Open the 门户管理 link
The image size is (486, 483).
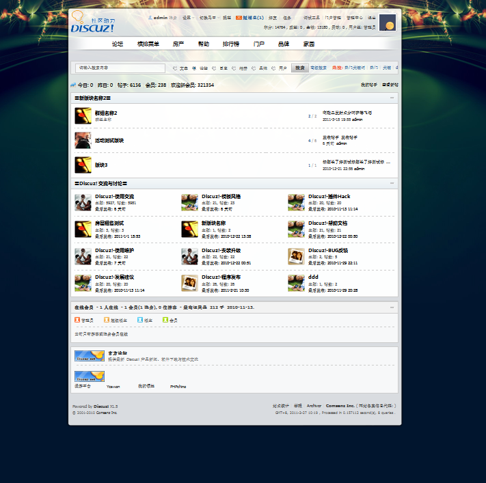333,18
